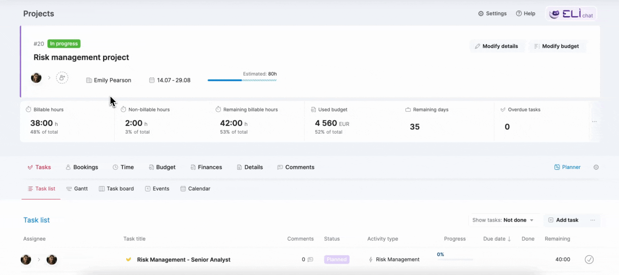Click the Planned status badge

coord(337,260)
